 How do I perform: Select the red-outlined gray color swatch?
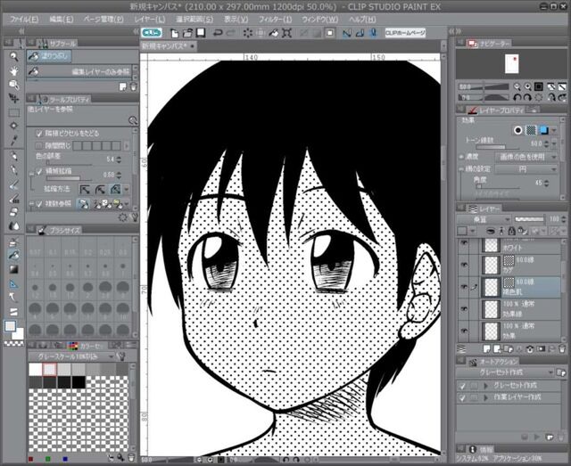pos(50,369)
